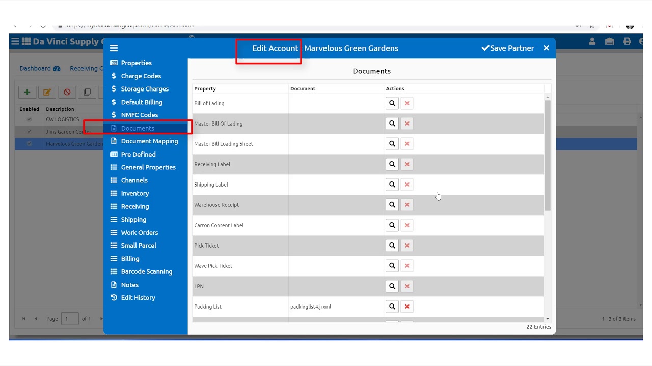Click the documents list scrollbar thumb
The width and height of the screenshot is (652, 366).
pos(548,155)
